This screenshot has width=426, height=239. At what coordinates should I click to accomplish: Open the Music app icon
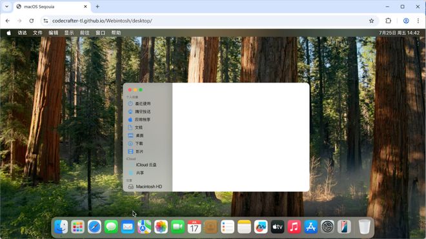(294, 227)
